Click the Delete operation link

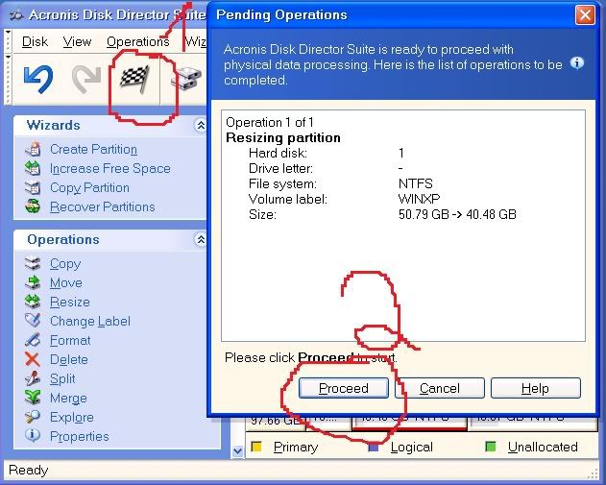point(69,359)
